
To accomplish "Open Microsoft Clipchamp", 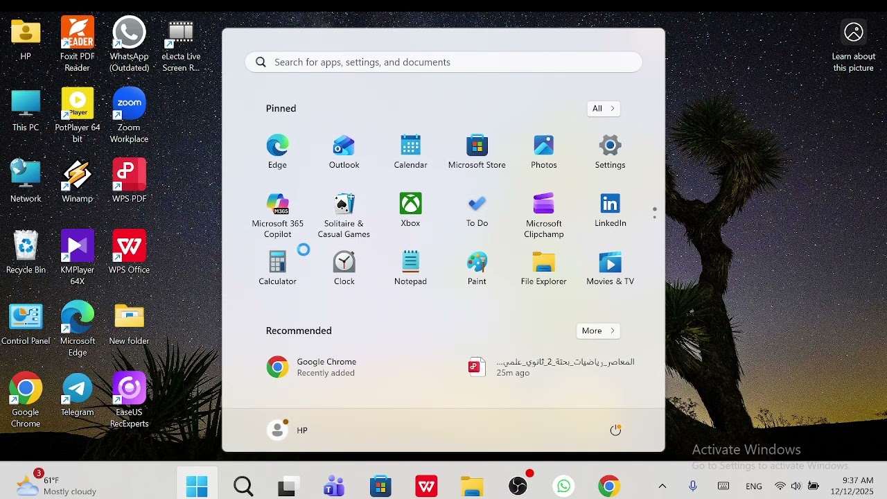I will click(x=544, y=216).
